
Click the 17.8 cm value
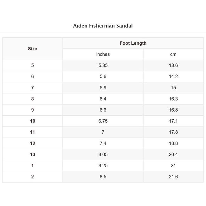click(173, 132)
